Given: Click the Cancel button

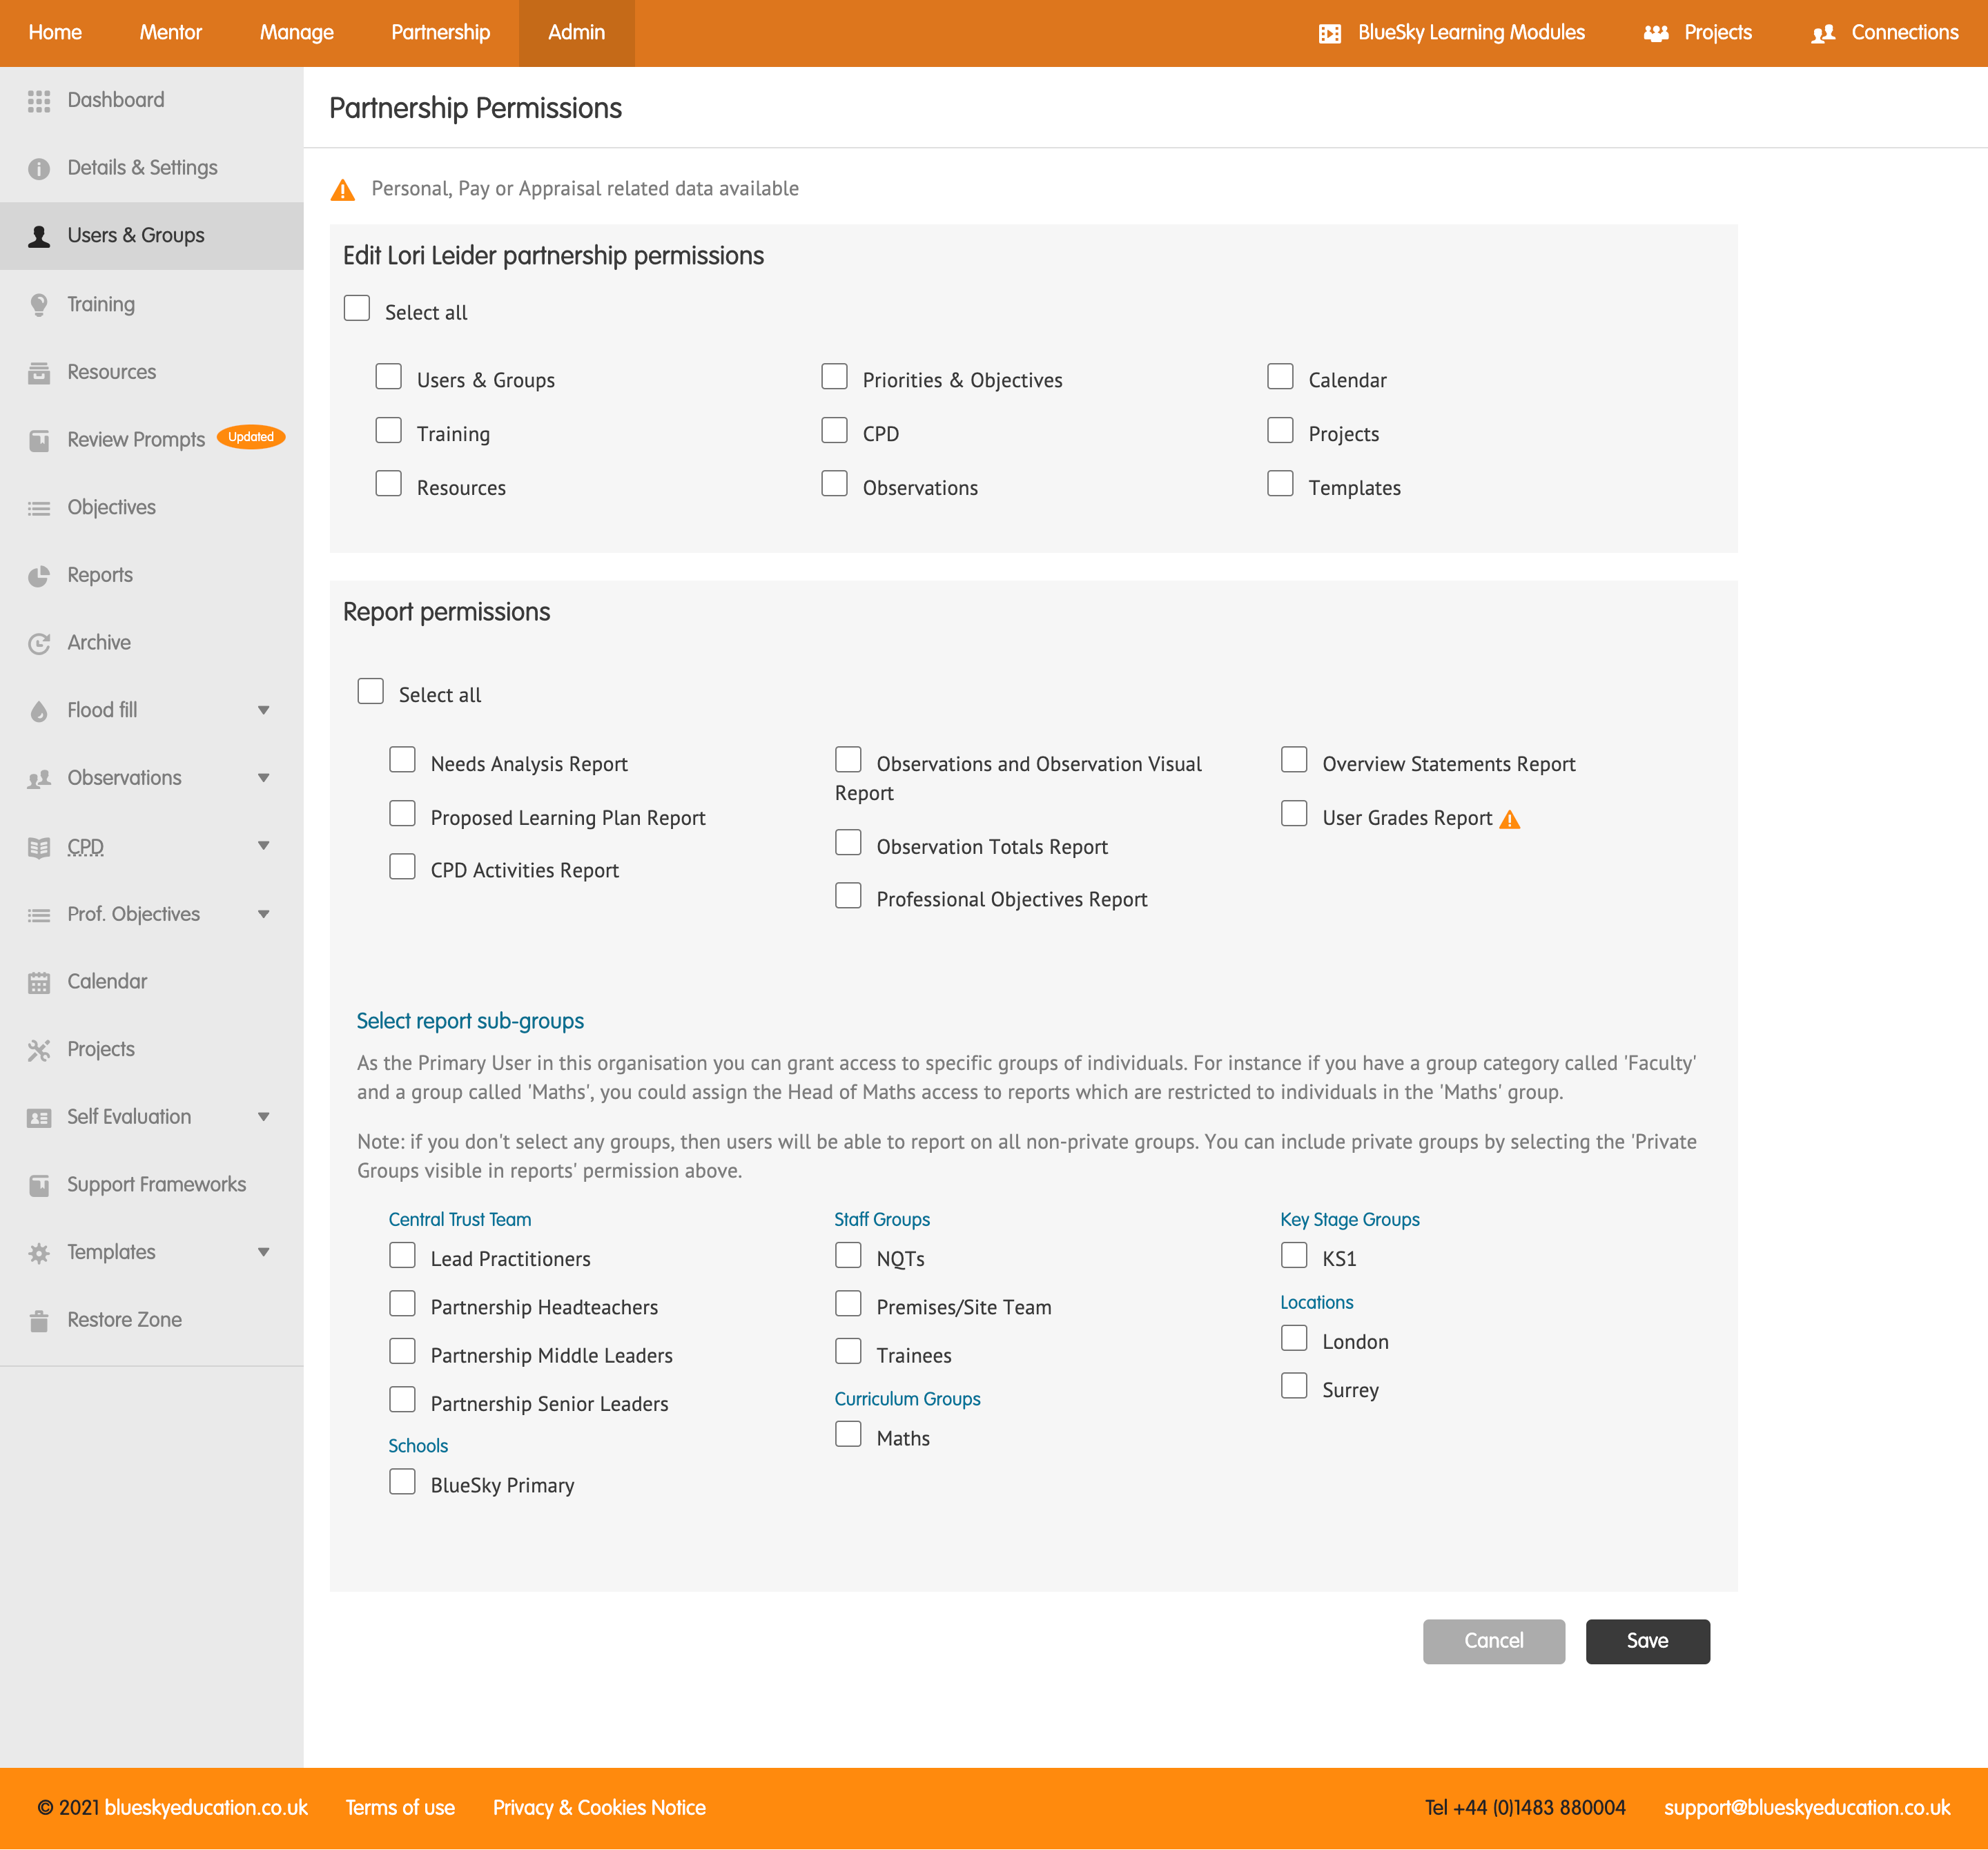Looking at the screenshot, I should pyautogui.click(x=1494, y=1642).
